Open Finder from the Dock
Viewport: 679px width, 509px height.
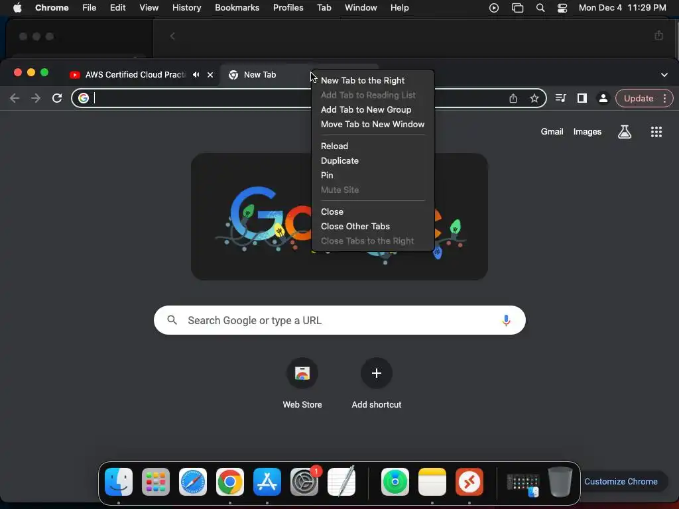[119, 482]
